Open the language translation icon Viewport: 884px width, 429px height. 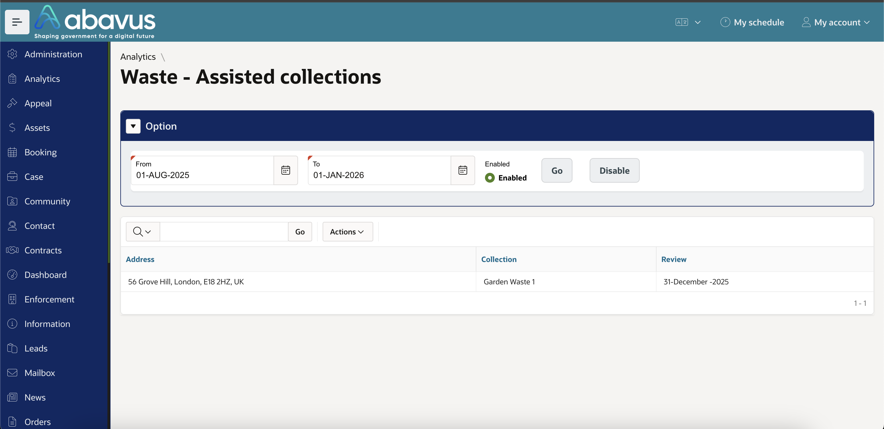pos(681,22)
